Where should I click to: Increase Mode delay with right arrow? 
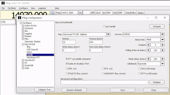click(x=163, y=59)
